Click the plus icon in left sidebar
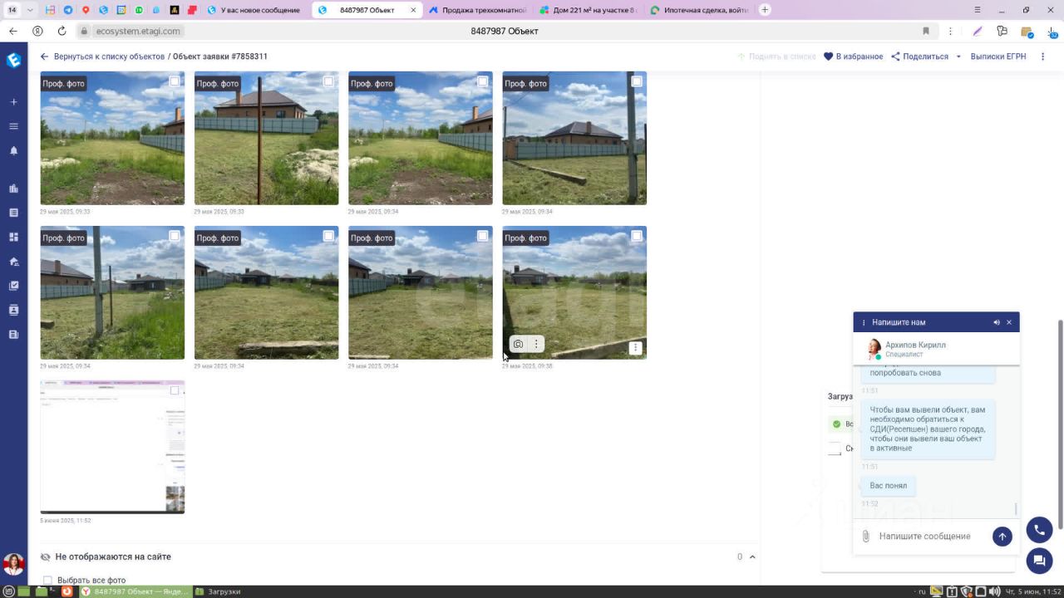1064x598 pixels. 13,102
